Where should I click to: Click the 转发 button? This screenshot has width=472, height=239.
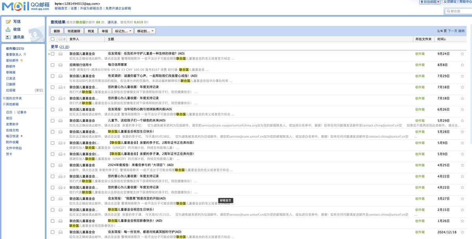pos(91,31)
